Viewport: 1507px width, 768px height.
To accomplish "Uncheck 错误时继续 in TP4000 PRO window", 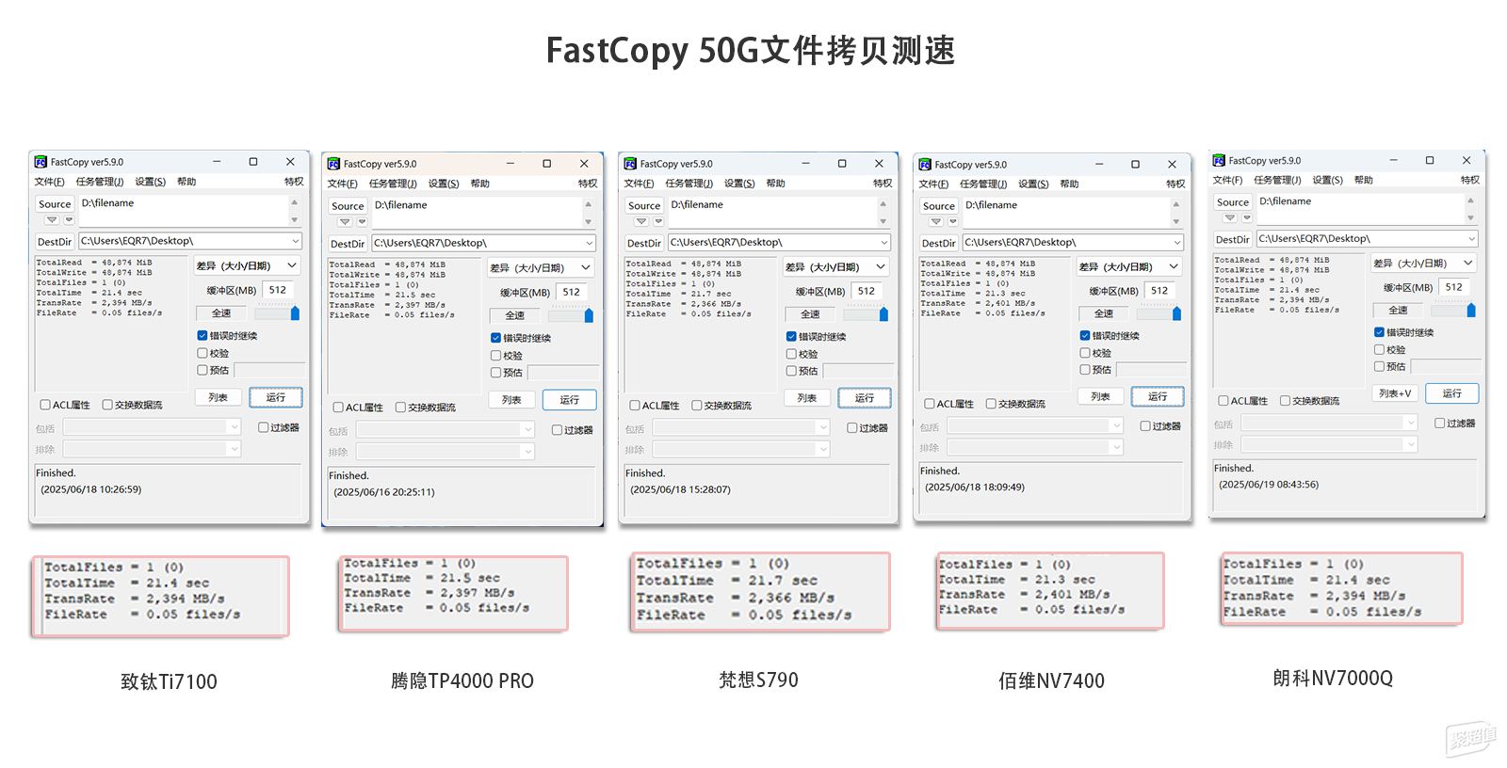I will pos(495,338).
